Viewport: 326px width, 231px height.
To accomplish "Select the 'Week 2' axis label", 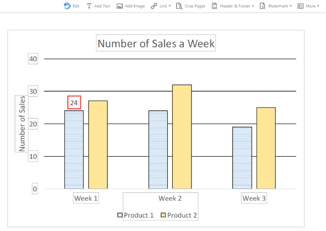I will pyautogui.click(x=170, y=198).
